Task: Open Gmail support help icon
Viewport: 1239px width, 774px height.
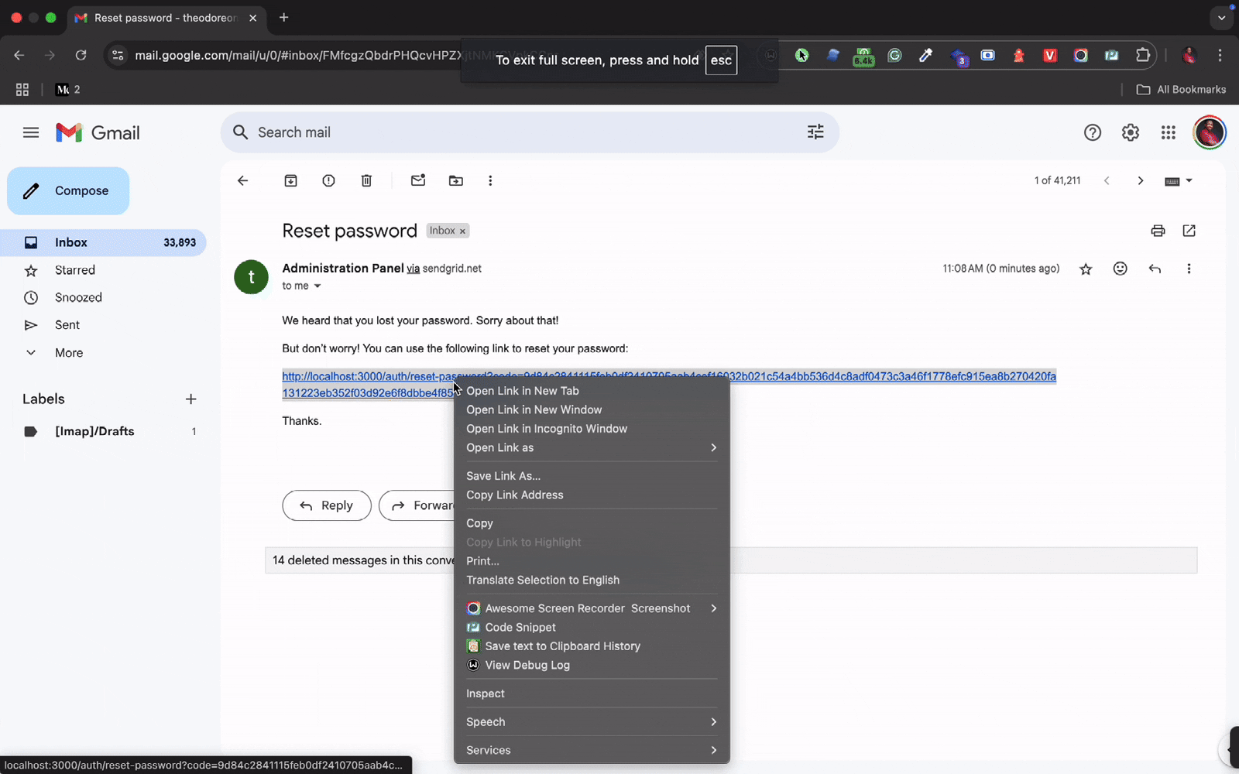Action: (1093, 132)
